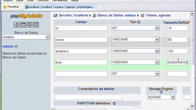Click the Comentários da tabela label
This screenshot has height=110, width=196.
[x=96, y=89]
